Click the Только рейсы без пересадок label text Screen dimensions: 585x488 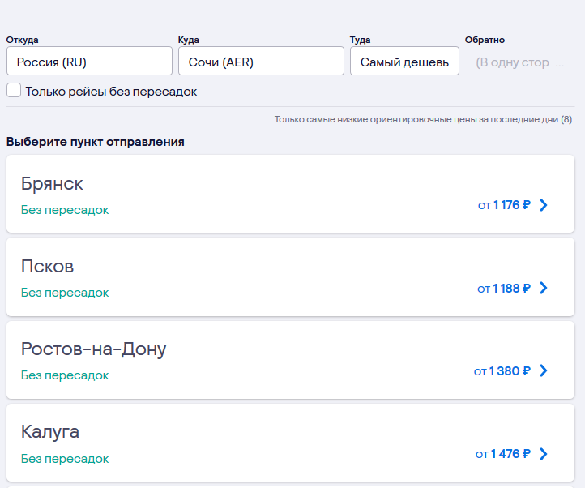[111, 92]
